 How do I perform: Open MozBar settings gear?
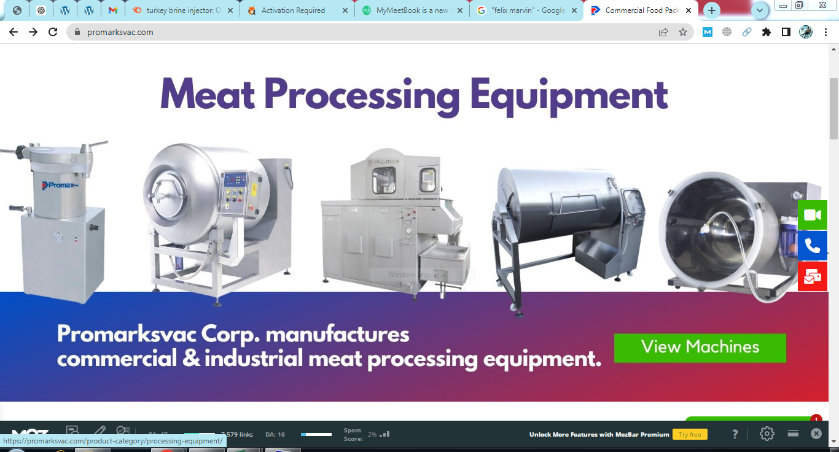coord(767,434)
